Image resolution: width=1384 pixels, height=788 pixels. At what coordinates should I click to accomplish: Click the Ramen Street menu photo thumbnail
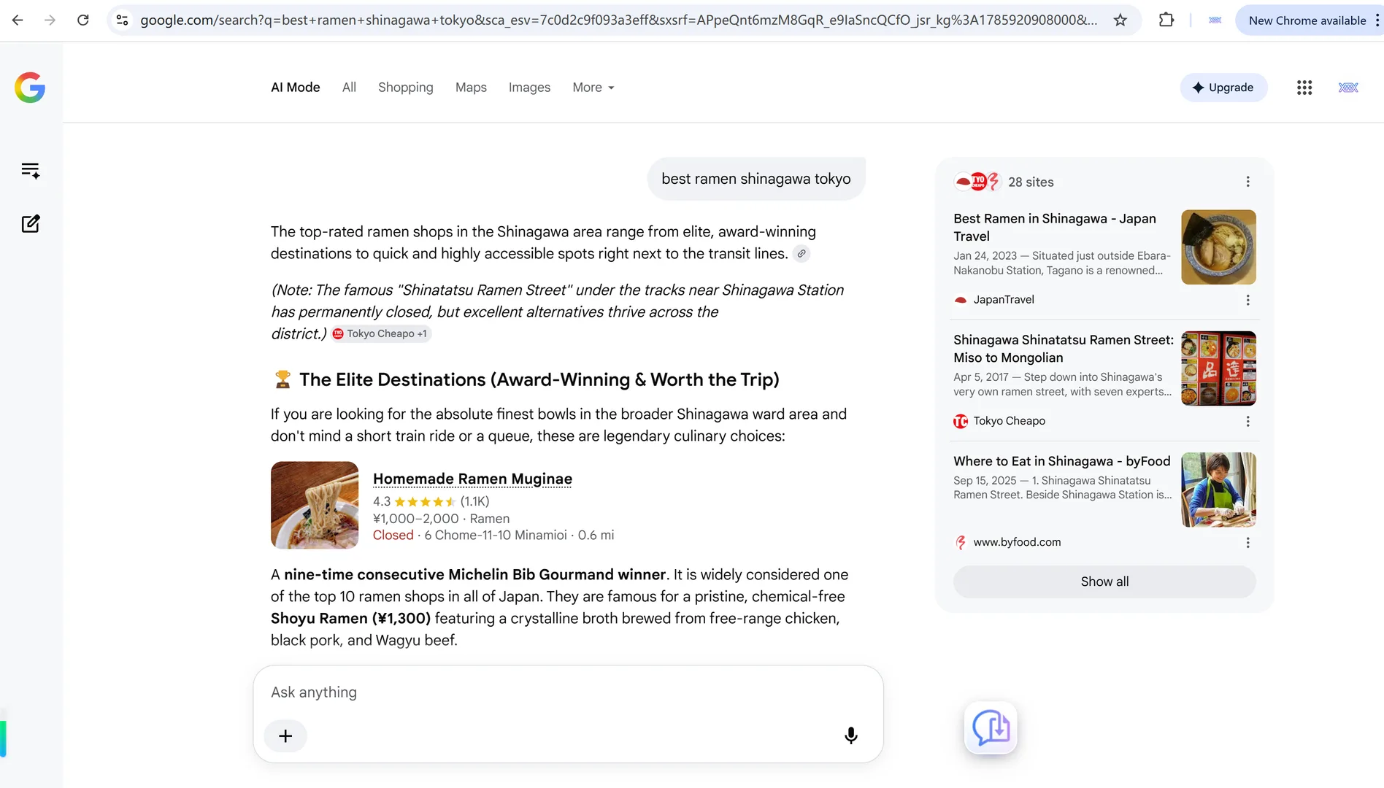point(1218,368)
